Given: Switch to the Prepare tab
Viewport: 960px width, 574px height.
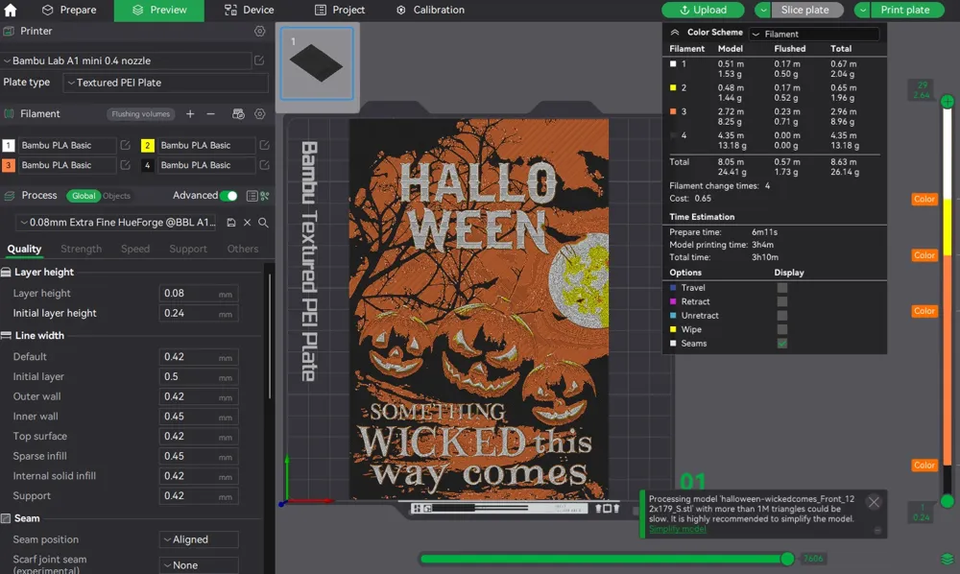Looking at the screenshot, I should pyautogui.click(x=69, y=10).
